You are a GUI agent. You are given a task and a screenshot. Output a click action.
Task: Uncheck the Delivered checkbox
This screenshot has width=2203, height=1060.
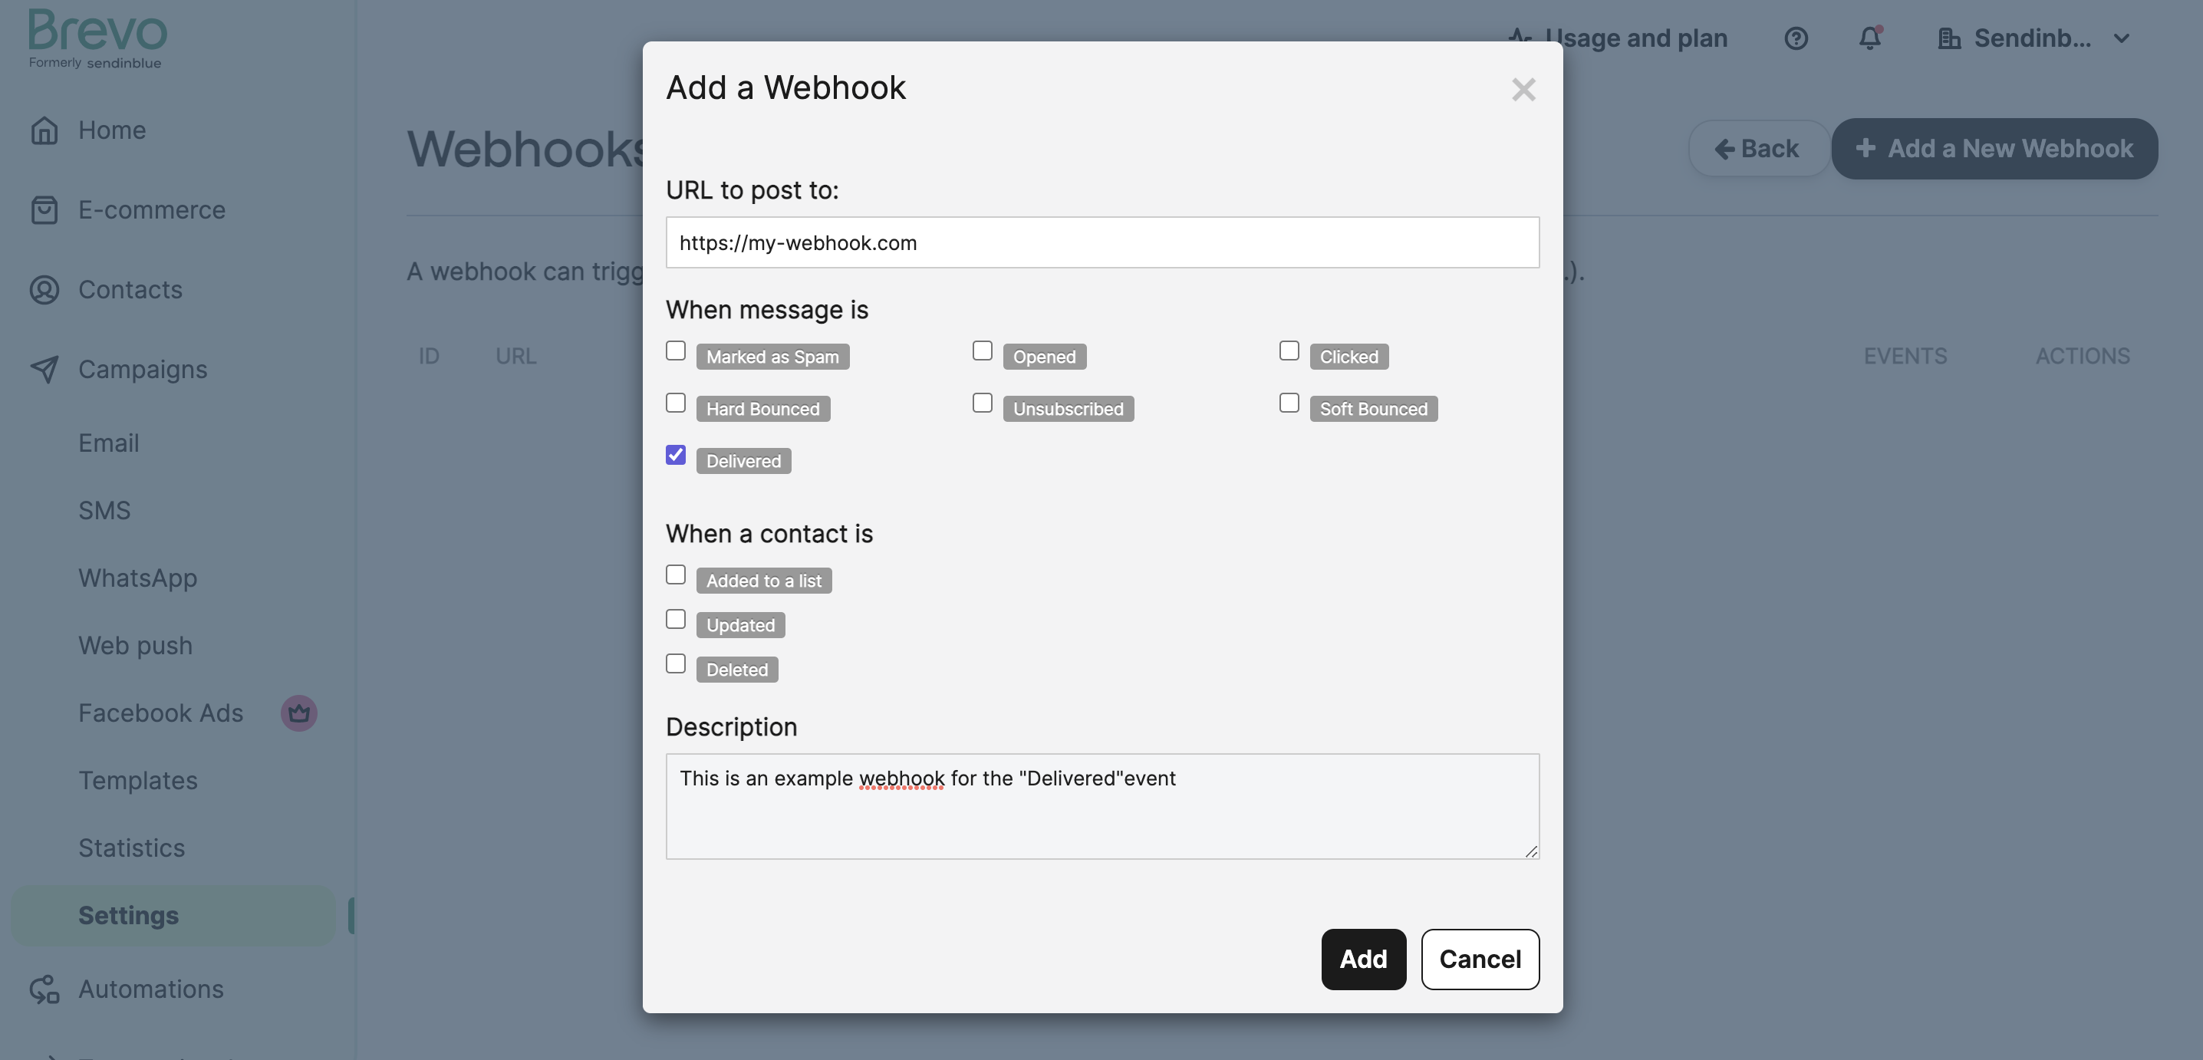click(676, 456)
